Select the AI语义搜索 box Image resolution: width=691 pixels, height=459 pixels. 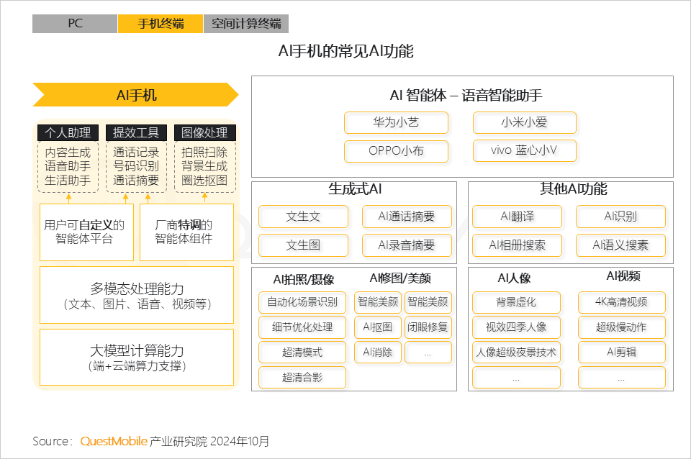coord(620,245)
